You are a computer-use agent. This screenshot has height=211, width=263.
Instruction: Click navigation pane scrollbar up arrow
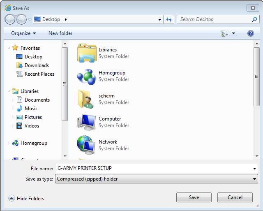[x=65, y=44]
